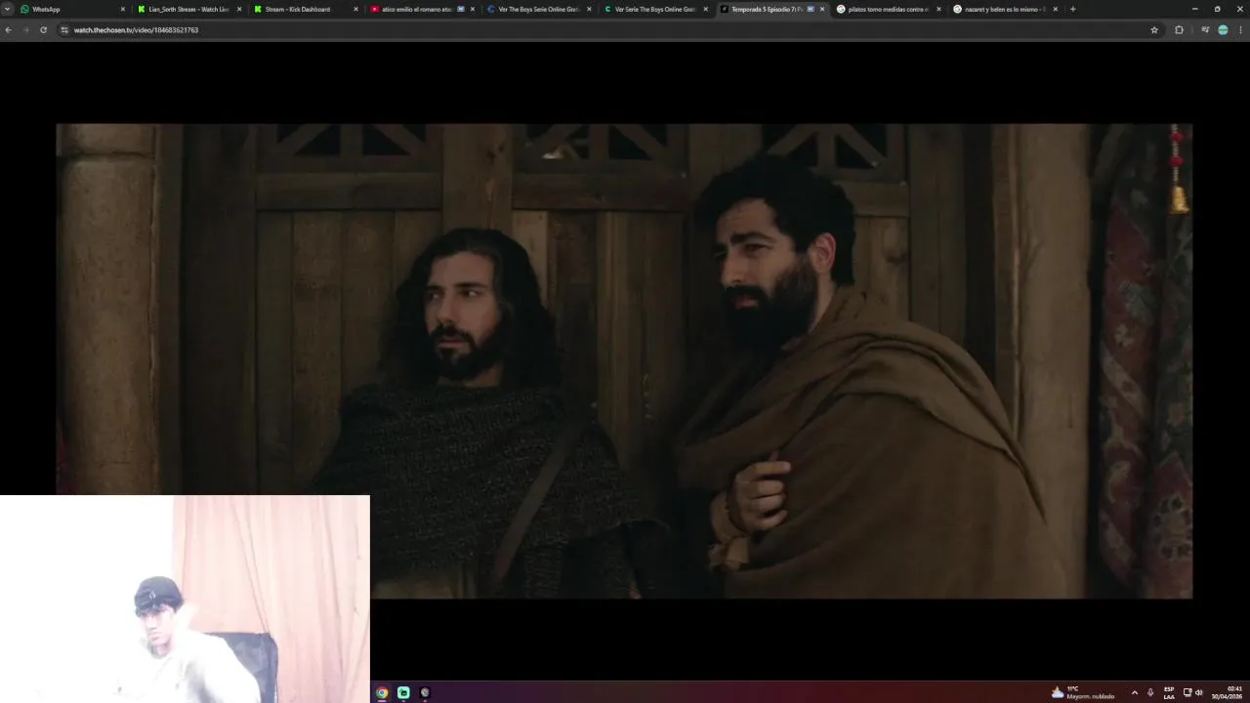Change the ESP LAA input language
This screenshot has height=703, width=1250.
coord(1169,692)
